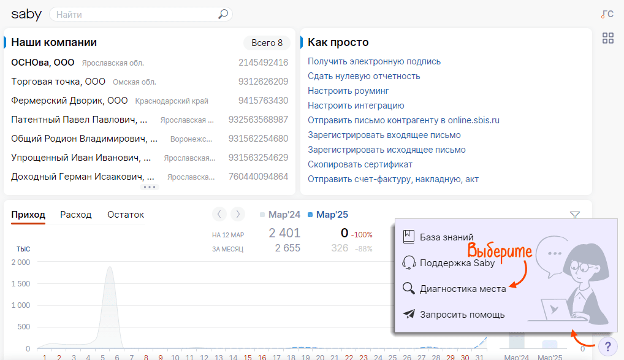
Task: Expand company list with the three dots
Action: (x=150, y=187)
